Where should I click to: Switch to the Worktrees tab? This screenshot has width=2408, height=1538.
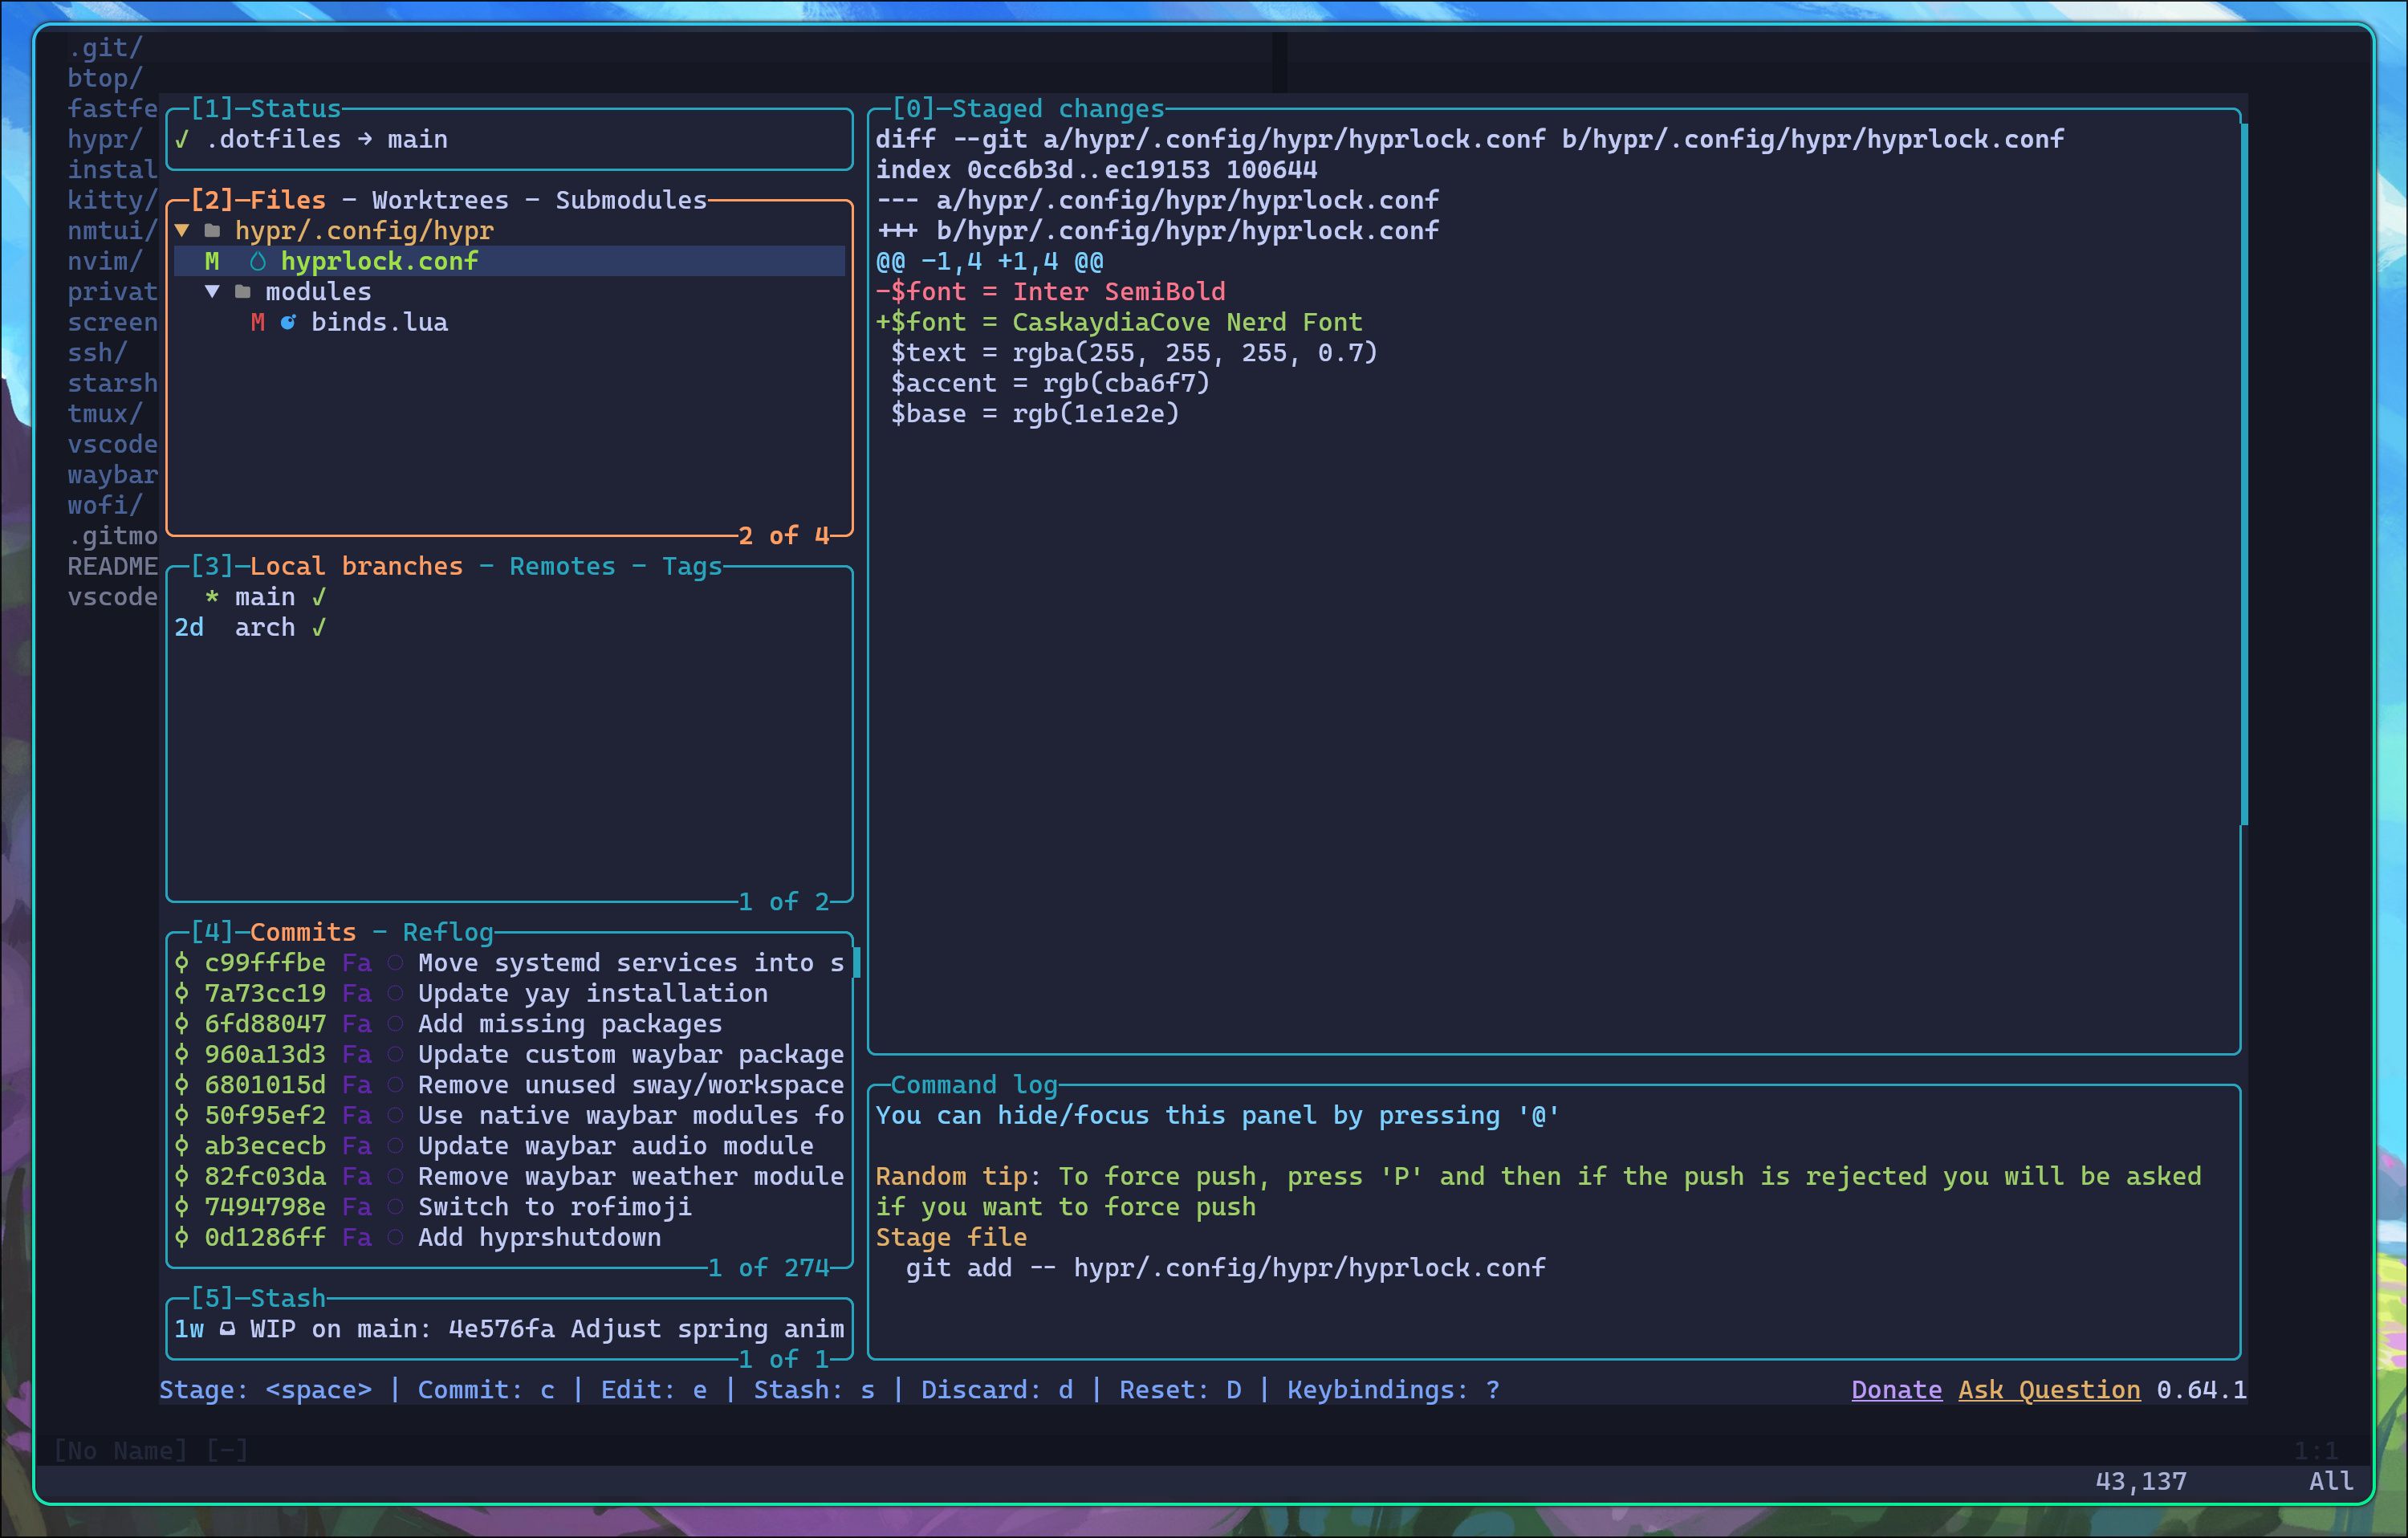440,201
